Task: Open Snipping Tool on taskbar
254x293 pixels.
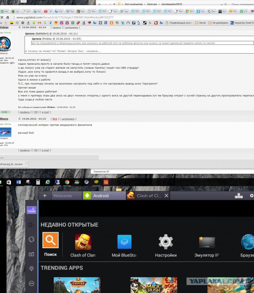Action: (28, 182)
